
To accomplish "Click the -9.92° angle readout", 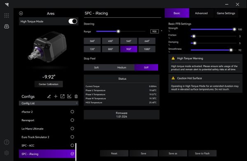I will pyautogui.click(x=49, y=77).
